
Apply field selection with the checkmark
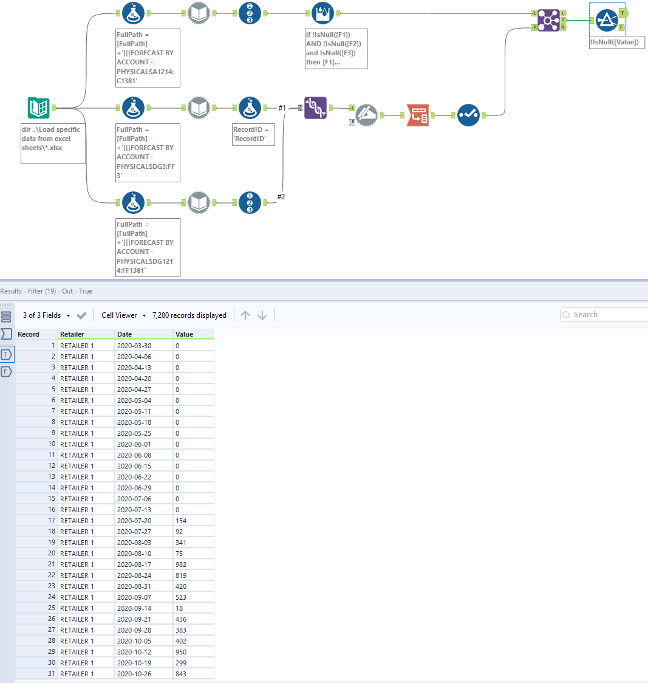pyautogui.click(x=81, y=315)
